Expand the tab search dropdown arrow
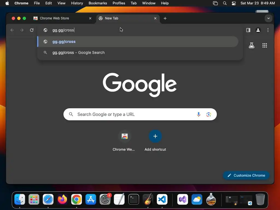The width and height of the screenshot is (280, 210). click(269, 18)
